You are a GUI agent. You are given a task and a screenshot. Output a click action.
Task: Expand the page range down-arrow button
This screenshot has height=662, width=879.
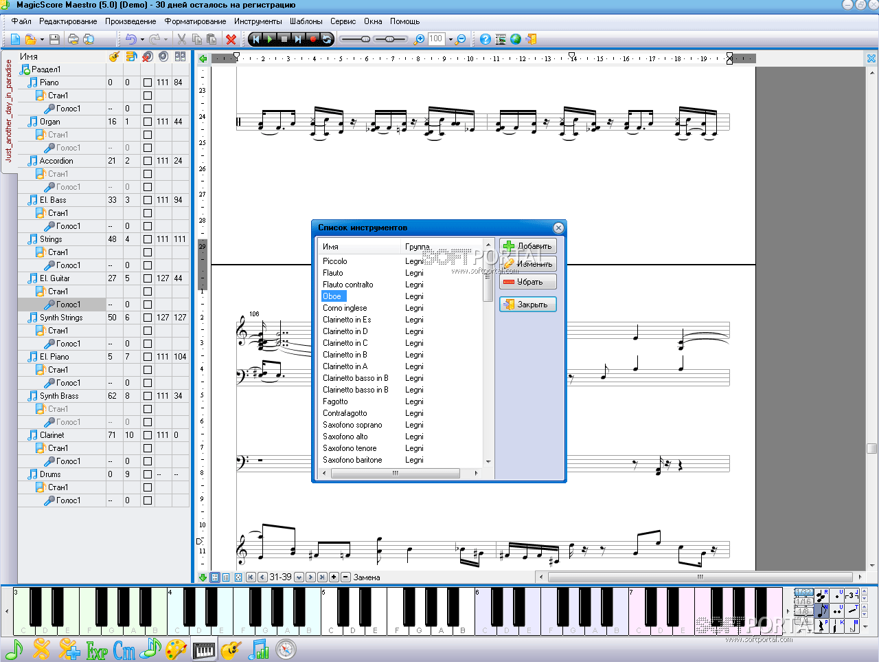(x=299, y=577)
